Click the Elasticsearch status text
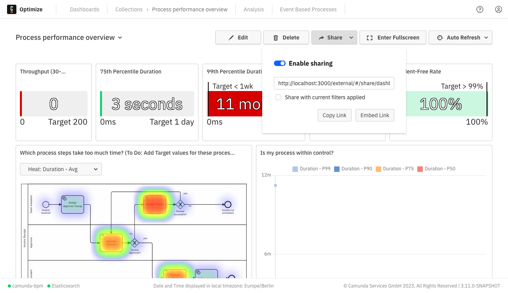This screenshot has width=508, height=293. click(66, 286)
